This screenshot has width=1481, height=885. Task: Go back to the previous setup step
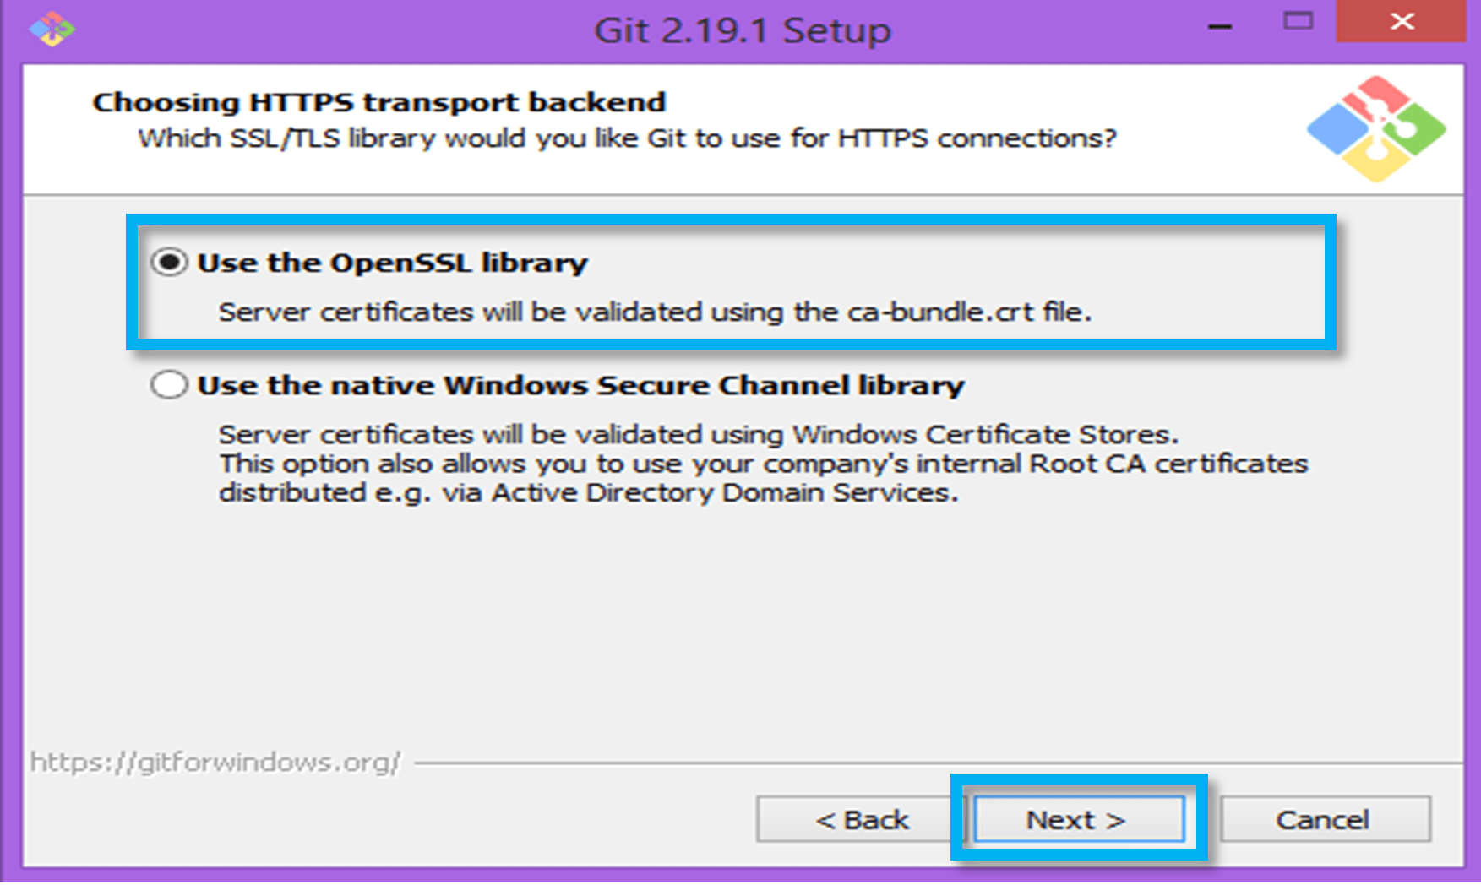tap(863, 818)
